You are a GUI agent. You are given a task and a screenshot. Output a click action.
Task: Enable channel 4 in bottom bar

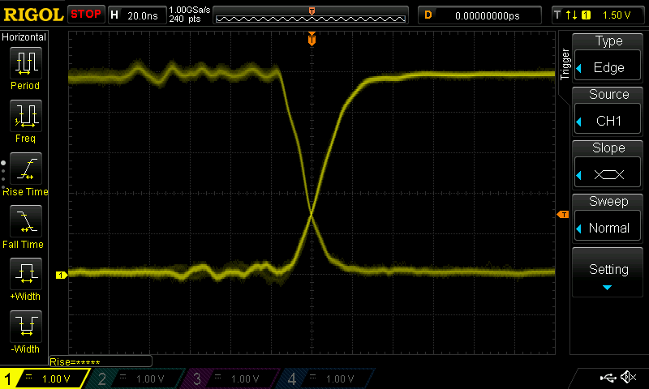click(325, 378)
